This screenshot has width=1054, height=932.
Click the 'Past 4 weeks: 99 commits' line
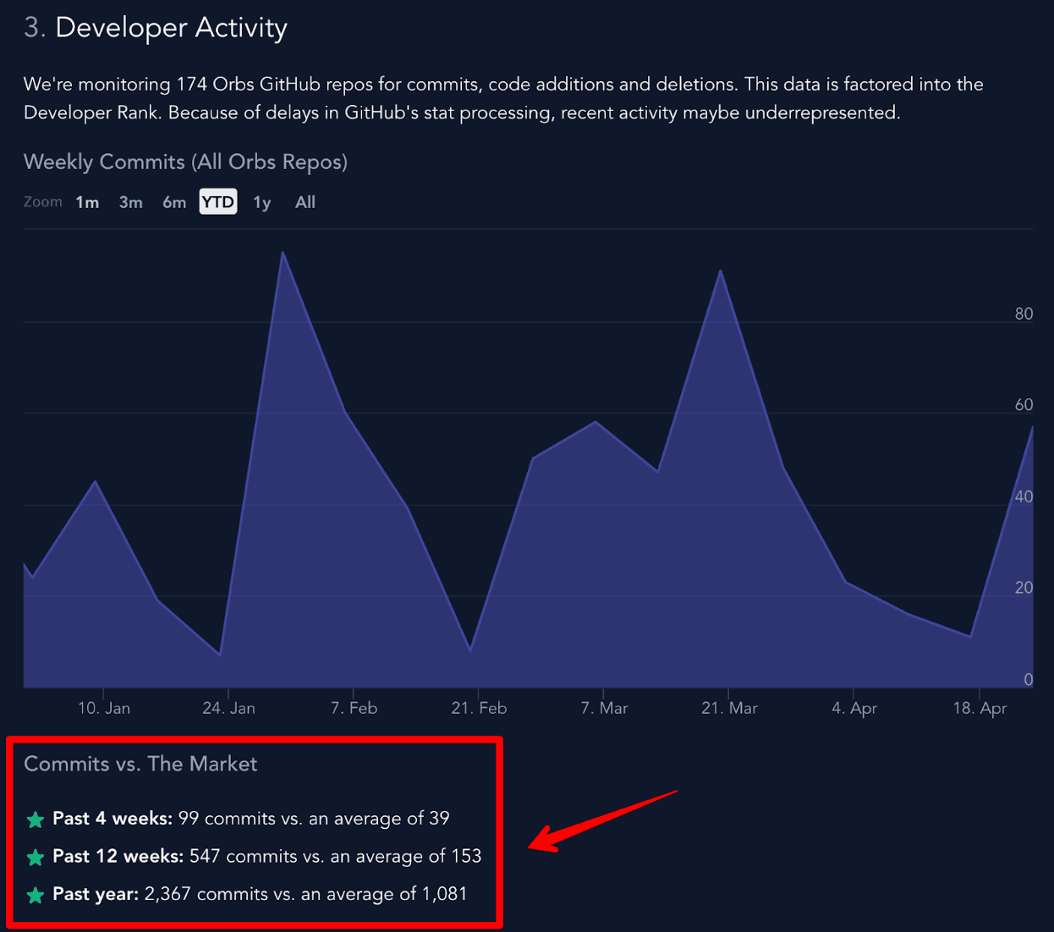click(251, 819)
